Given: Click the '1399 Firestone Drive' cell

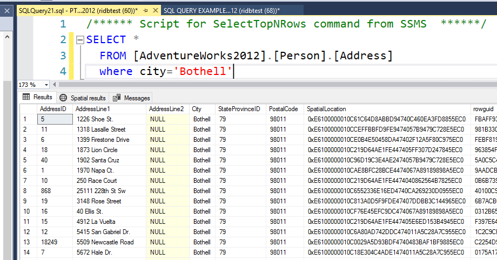Looking at the screenshot, I should (x=109, y=140).
